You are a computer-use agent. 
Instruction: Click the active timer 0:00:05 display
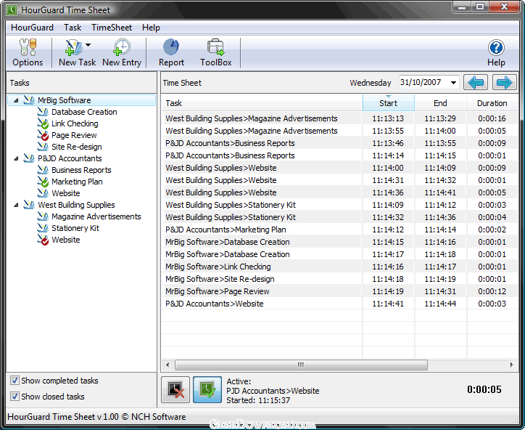click(484, 389)
